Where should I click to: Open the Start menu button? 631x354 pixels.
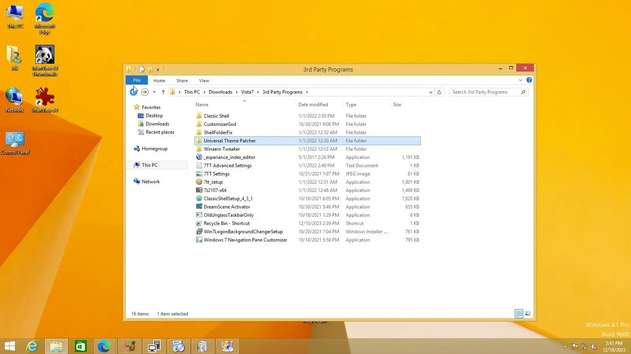tap(10, 346)
